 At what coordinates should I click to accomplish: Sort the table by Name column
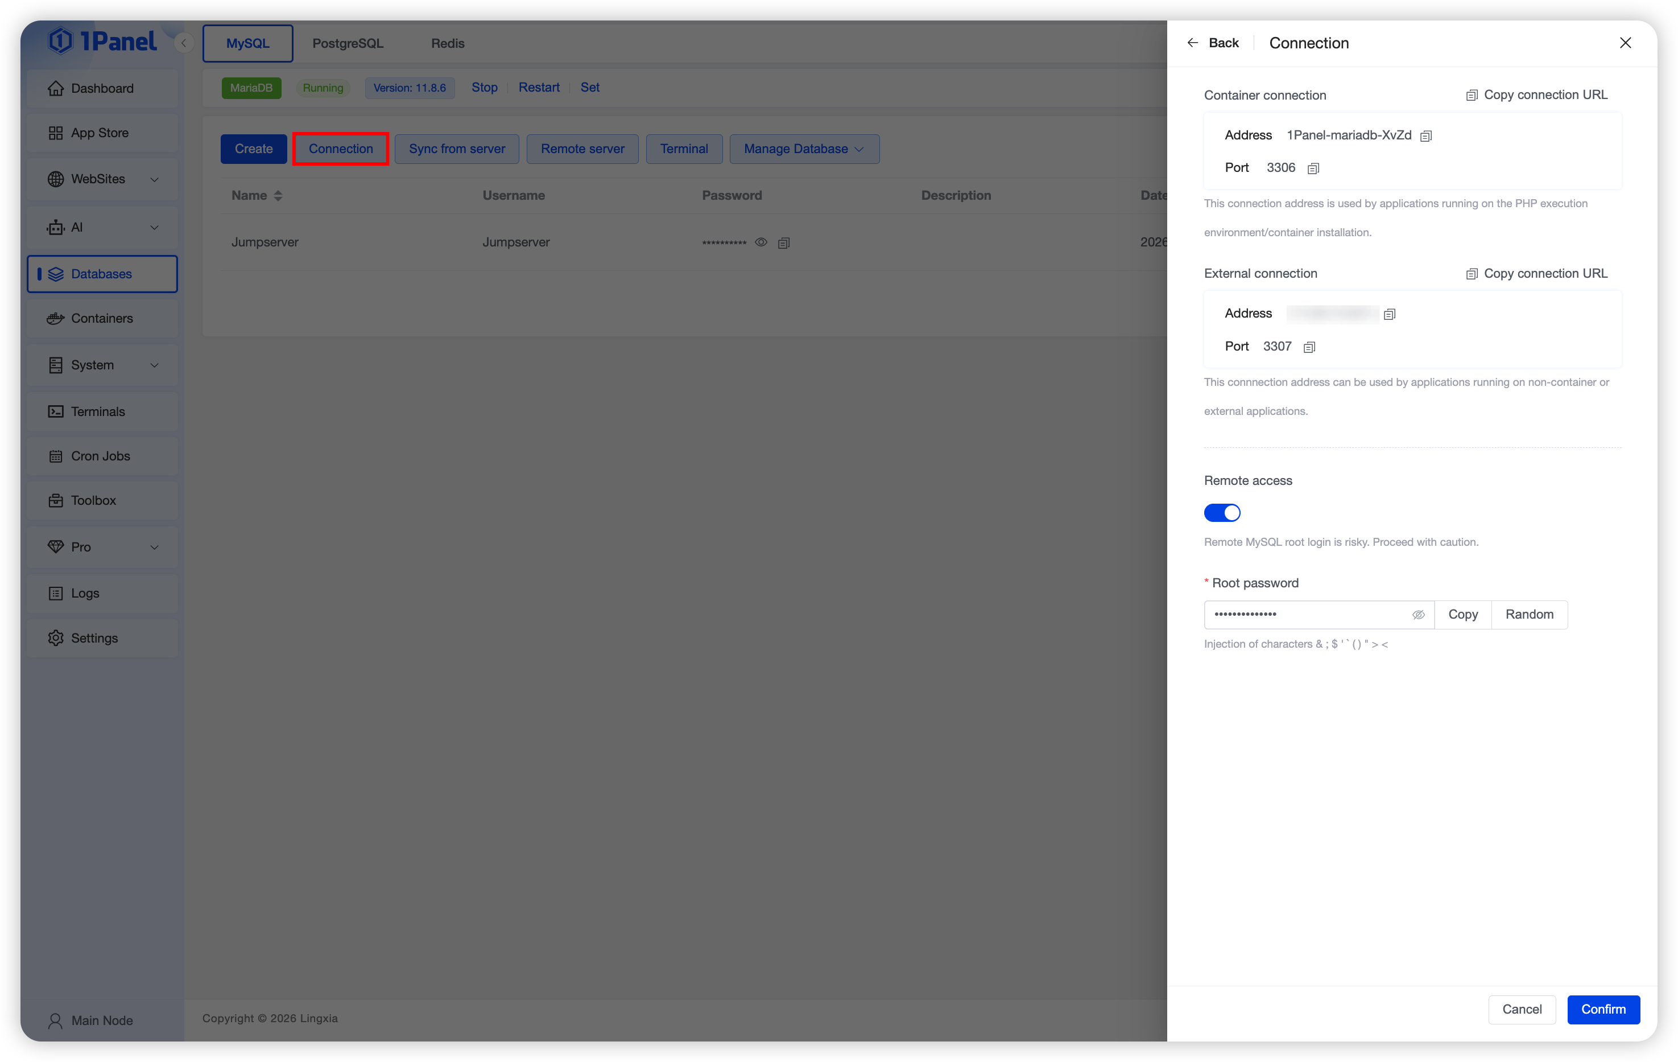278,196
